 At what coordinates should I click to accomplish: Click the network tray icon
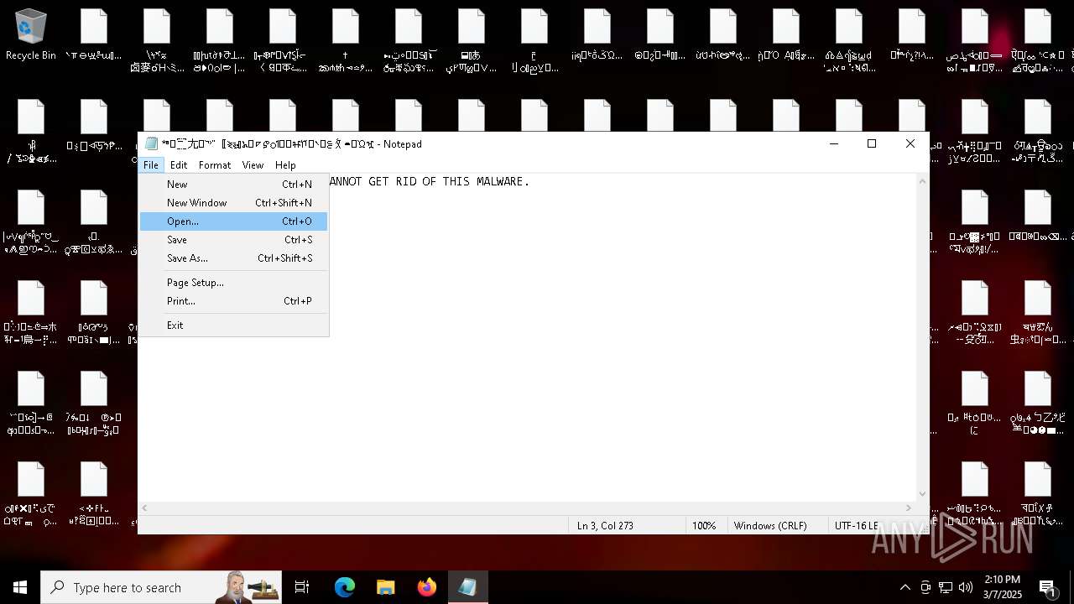[946, 587]
